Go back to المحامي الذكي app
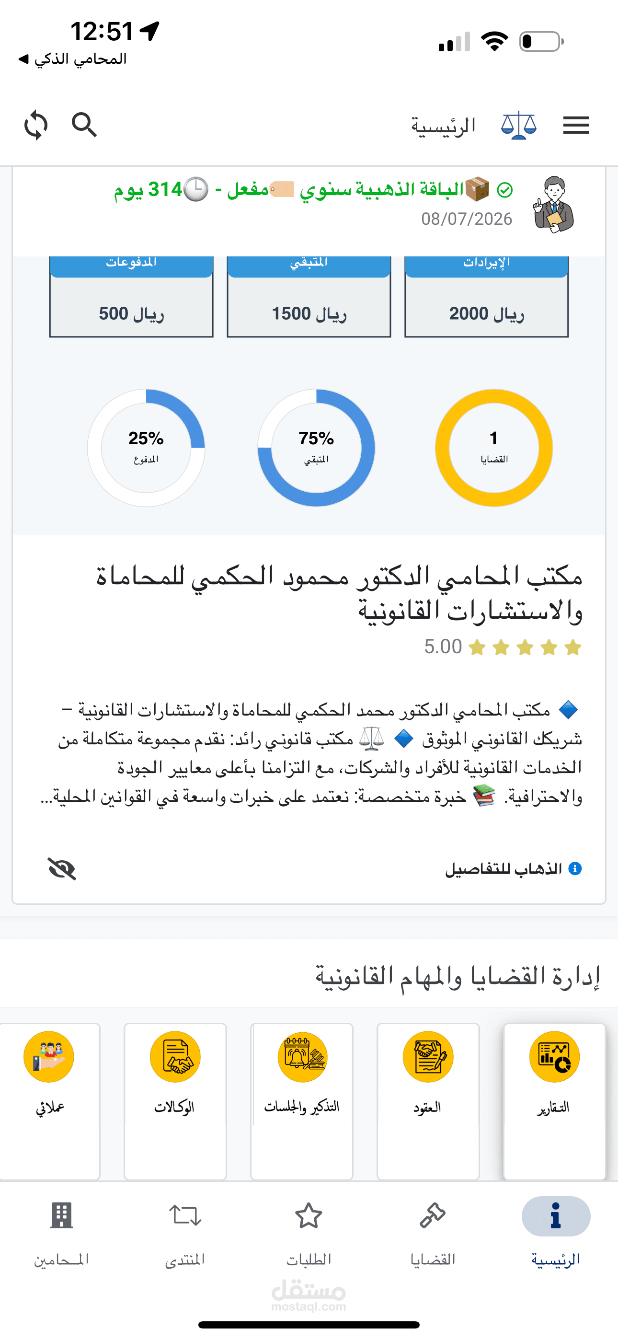 (73, 59)
